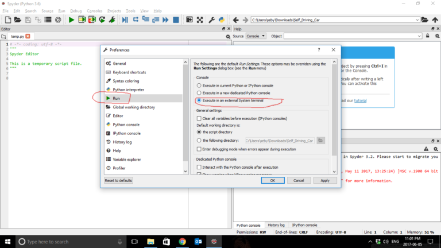Re-run last script icon
The image size is (441, 248).
[102, 20]
